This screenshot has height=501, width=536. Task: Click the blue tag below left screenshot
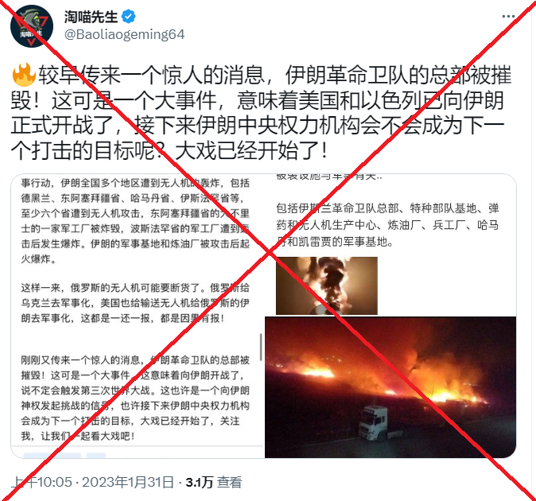point(52,455)
